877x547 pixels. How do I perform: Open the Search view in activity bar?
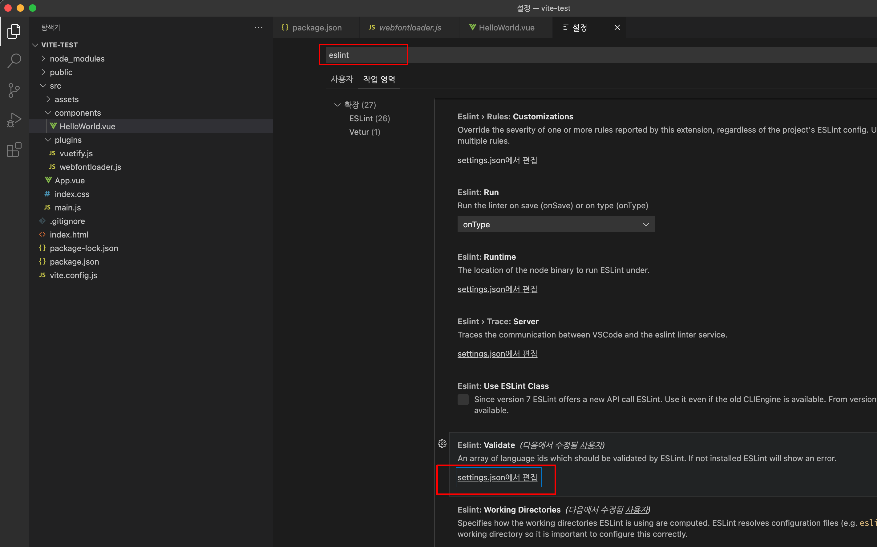[14, 60]
